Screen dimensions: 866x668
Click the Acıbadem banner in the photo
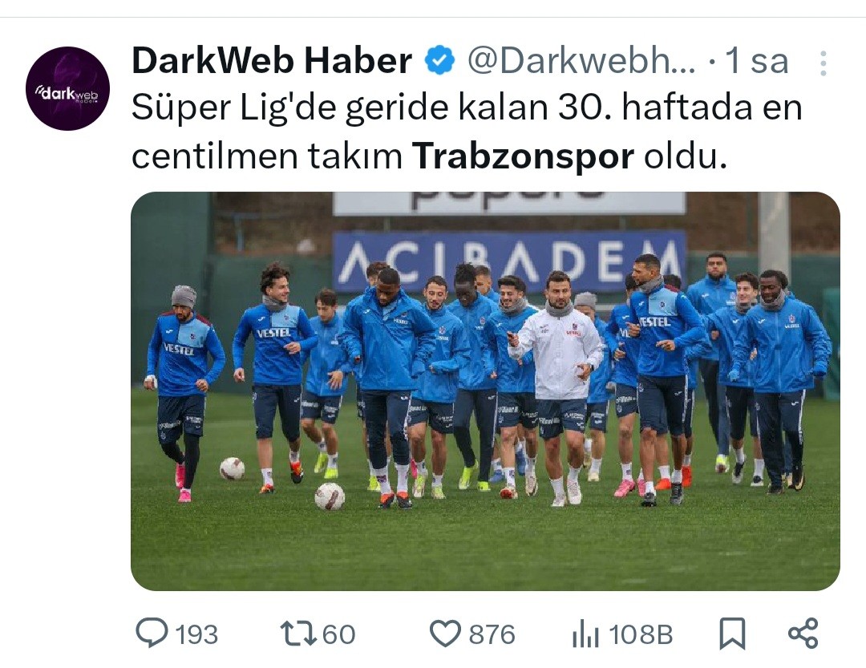tap(508, 261)
